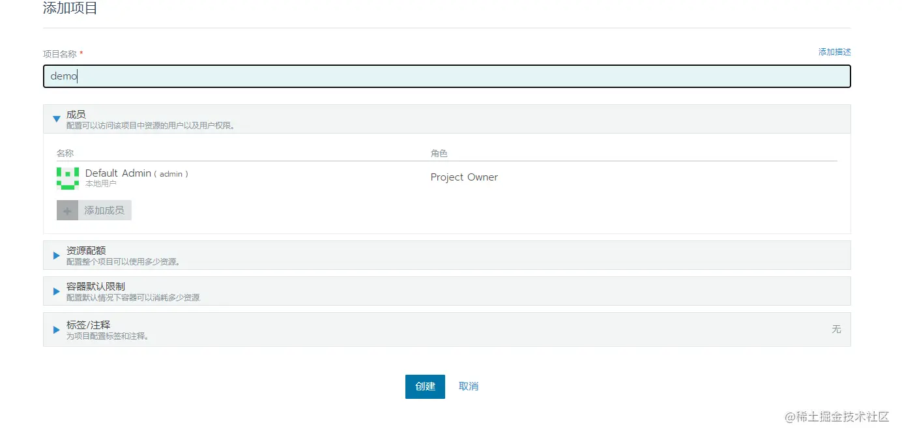Click 为项目配置标签和注释 description
This screenshot has height=436, width=902.
tap(108, 336)
